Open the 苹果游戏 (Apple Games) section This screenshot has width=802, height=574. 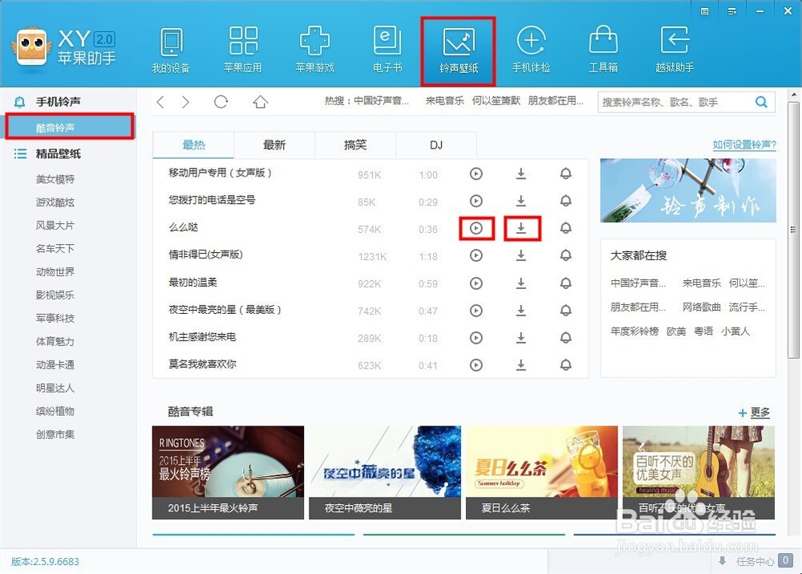pyautogui.click(x=314, y=48)
